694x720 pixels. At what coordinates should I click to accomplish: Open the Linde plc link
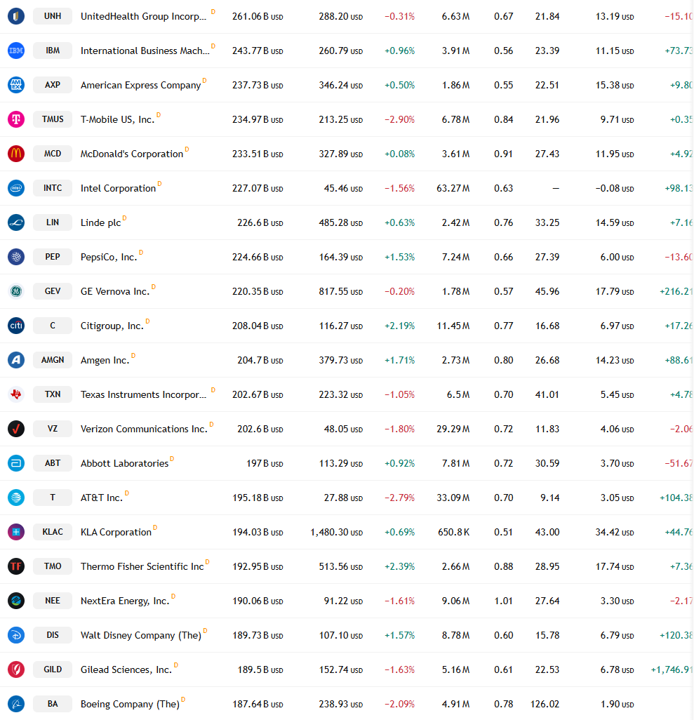[100, 222]
